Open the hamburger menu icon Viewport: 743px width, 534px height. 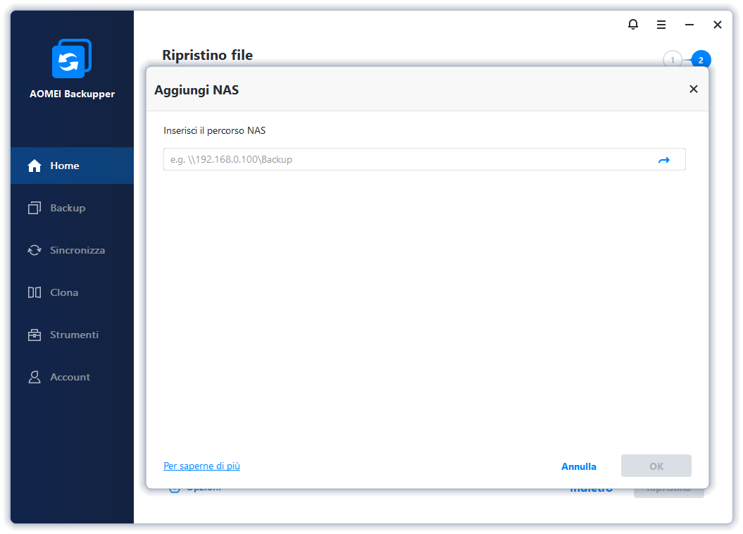tap(661, 25)
